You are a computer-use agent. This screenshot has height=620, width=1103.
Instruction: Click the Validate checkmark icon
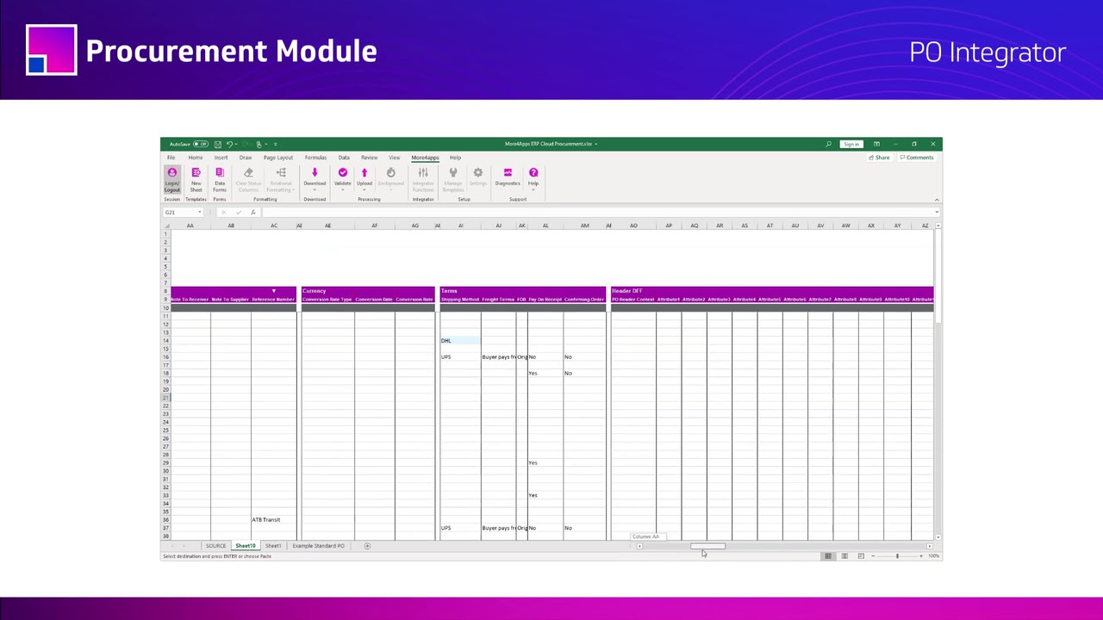coord(343,173)
